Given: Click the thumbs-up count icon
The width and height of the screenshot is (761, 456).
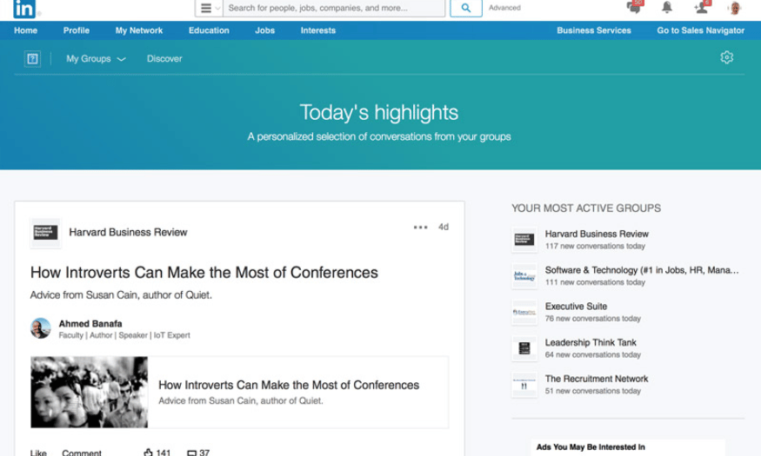Looking at the screenshot, I should coord(148,453).
